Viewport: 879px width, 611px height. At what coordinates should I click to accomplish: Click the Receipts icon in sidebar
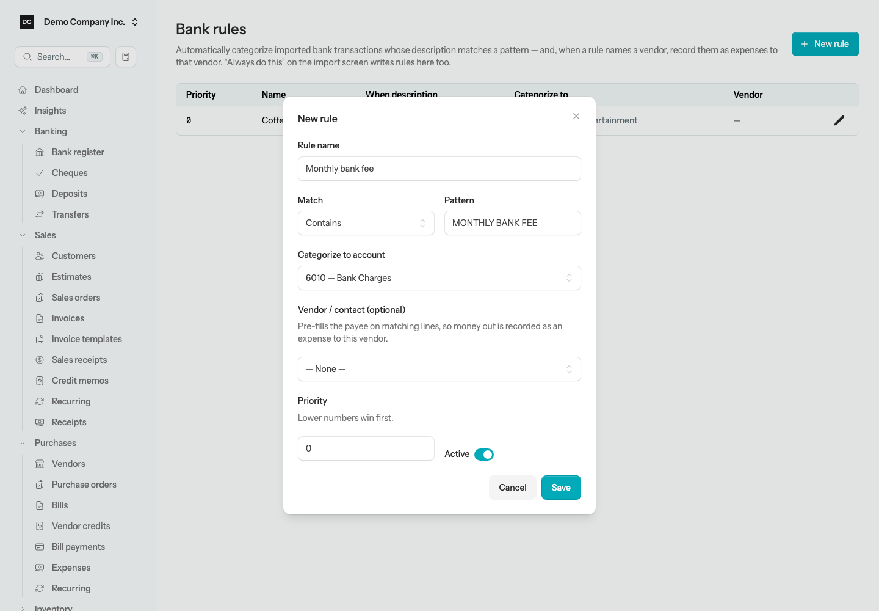pyautogui.click(x=40, y=422)
